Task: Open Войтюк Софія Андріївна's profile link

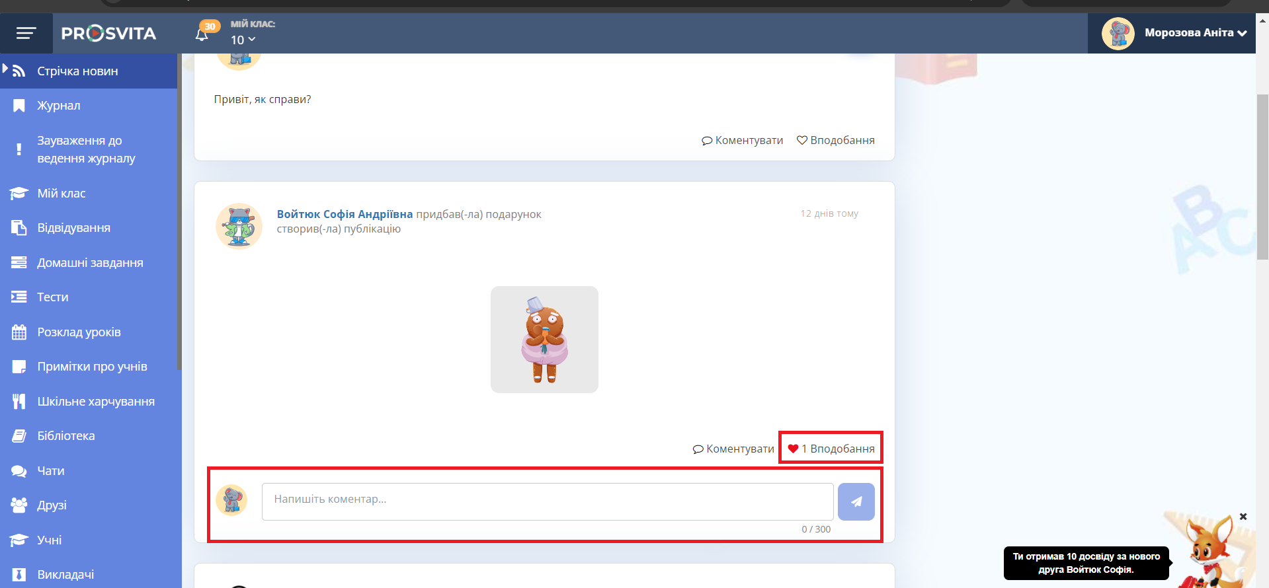Action: tap(345, 214)
